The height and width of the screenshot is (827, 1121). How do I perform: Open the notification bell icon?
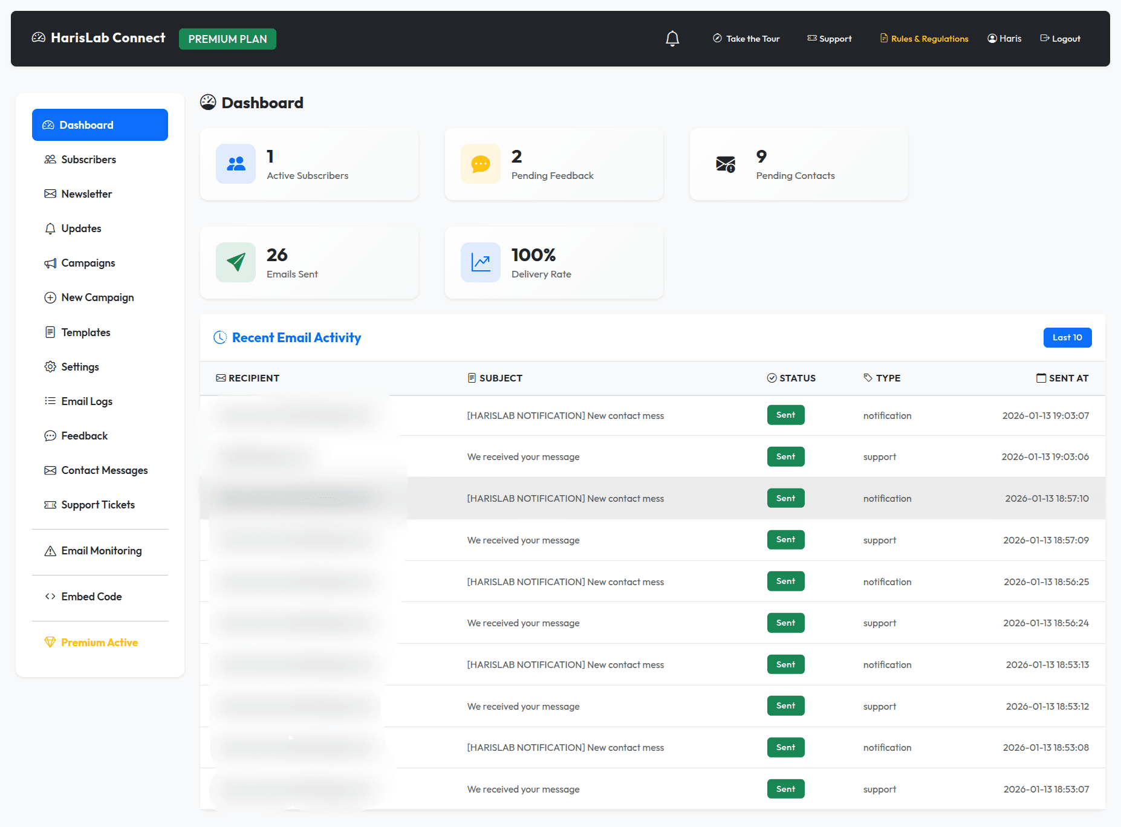[x=672, y=38]
